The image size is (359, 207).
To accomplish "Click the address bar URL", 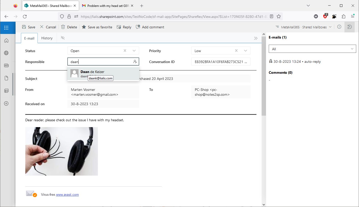I will (x=174, y=16).
